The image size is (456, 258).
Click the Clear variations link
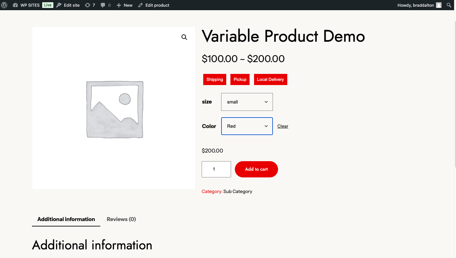(282, 126)
